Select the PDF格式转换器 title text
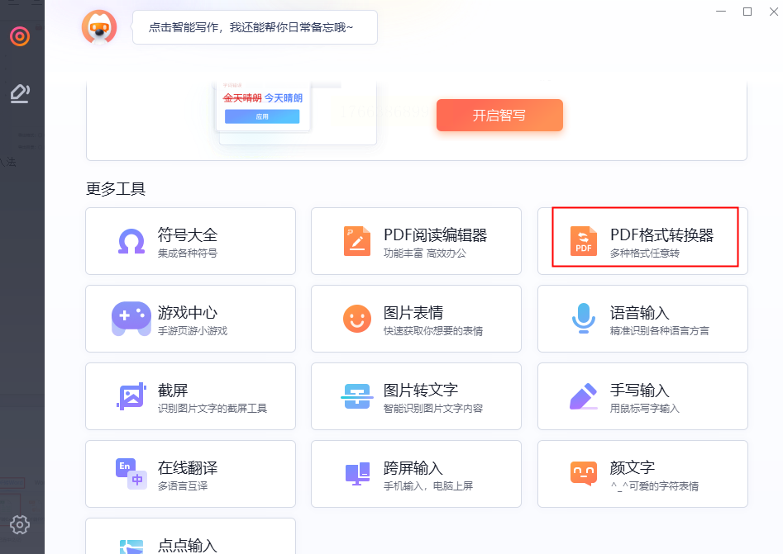 click(x=661, y=234)
